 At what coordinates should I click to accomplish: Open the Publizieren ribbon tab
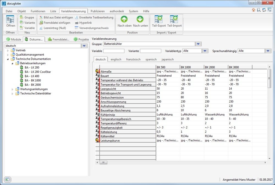pyautogui.click(x=98, y=11)
